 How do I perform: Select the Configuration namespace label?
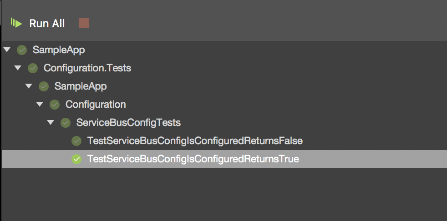click(96, 105)
